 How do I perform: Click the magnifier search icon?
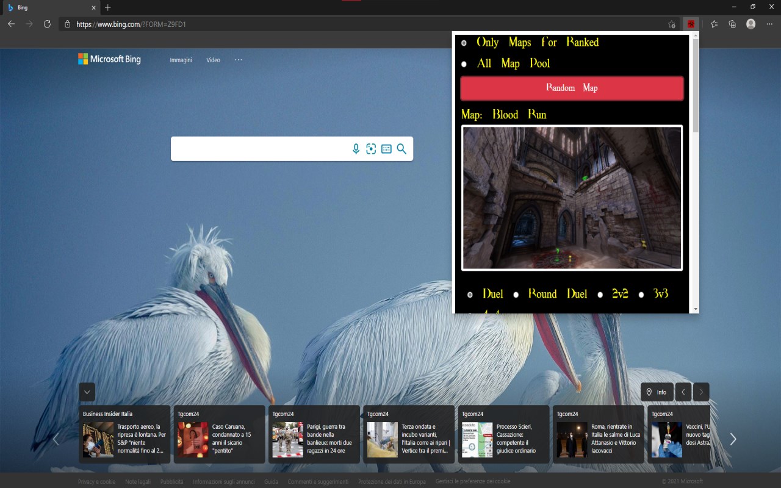[x=401, y=149]
